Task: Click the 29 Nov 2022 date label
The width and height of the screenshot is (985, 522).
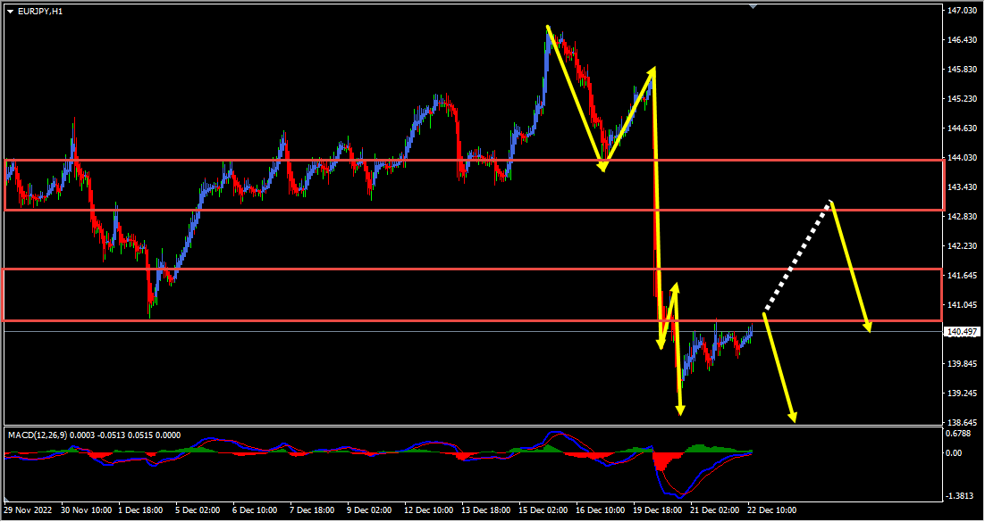Action: click(x=29, y=510)
